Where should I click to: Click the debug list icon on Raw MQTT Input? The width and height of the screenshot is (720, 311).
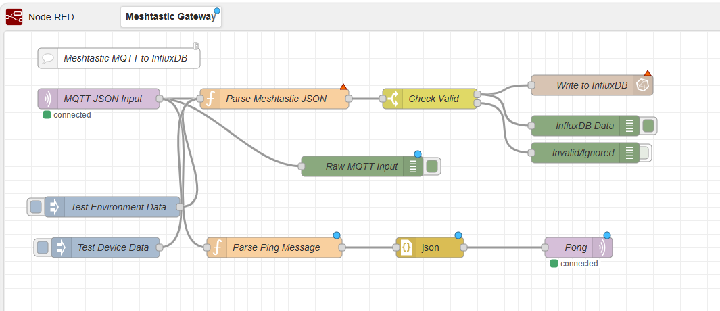(x=413, y=166)
